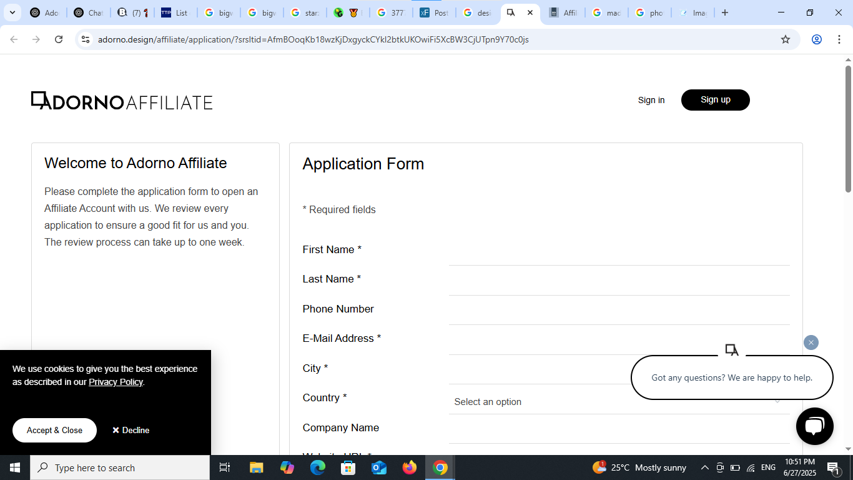Viewport: 853px width, 480px height.
Task: Open the notification center icon
Action: [x=833, y=467]
